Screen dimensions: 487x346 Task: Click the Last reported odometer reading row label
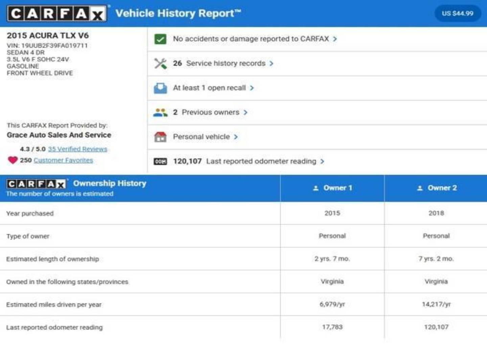(54, 327)
